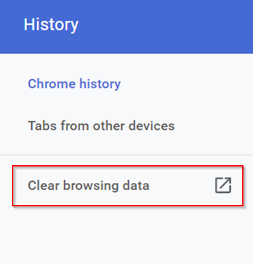Click the word History in header

[51, 25]
